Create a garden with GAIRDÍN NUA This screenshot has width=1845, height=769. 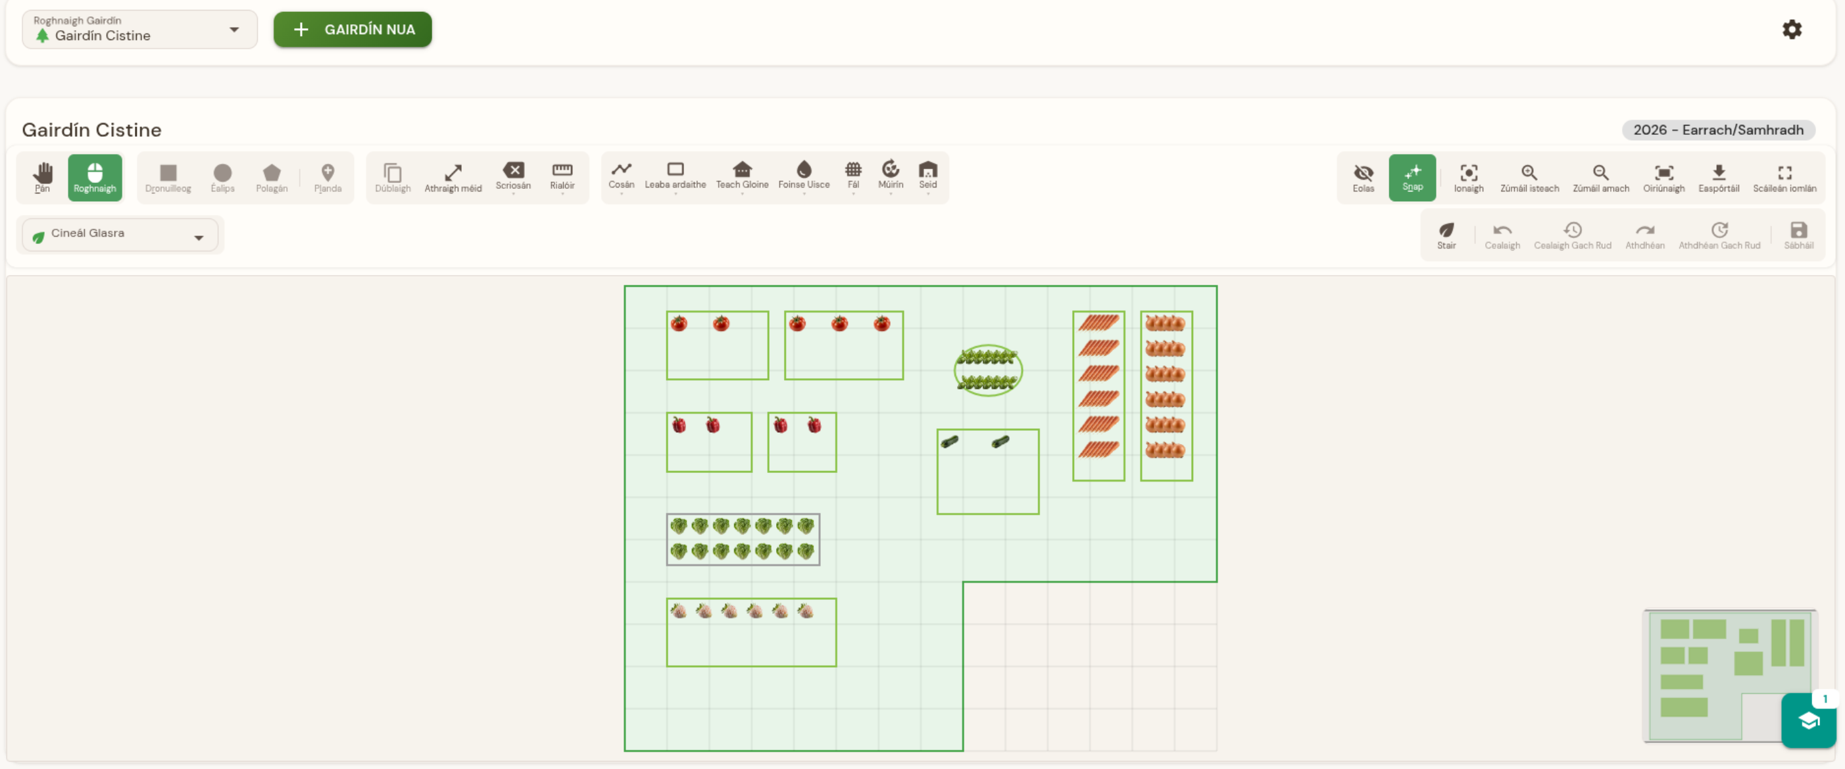[353, 30]
